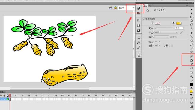Select the Zoom magnifier tool
Screen dimensions: 195x110
click(x=191, y=77)
